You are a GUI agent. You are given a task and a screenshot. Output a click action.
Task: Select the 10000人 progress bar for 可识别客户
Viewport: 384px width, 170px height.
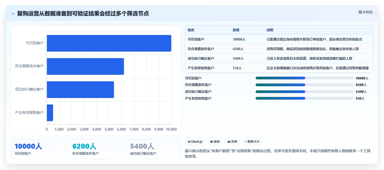(304, 78)
